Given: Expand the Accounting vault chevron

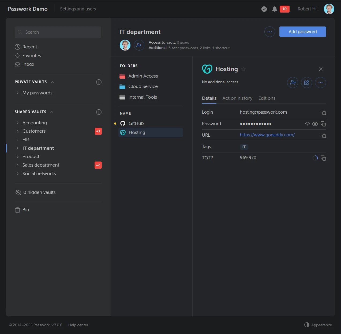Looking at the screenshot, I should [x=18, y=123].
